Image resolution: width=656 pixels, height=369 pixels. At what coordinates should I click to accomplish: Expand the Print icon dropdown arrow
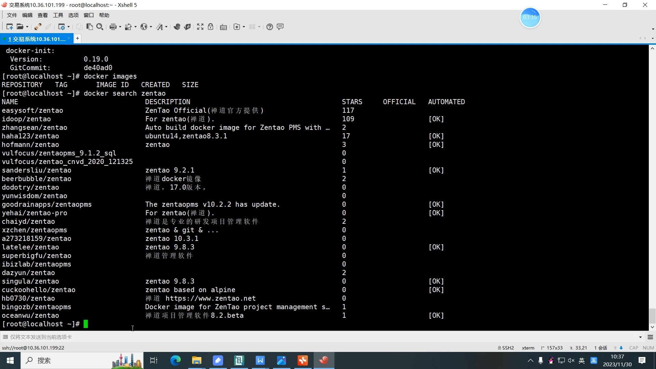(x=120, y=27)
